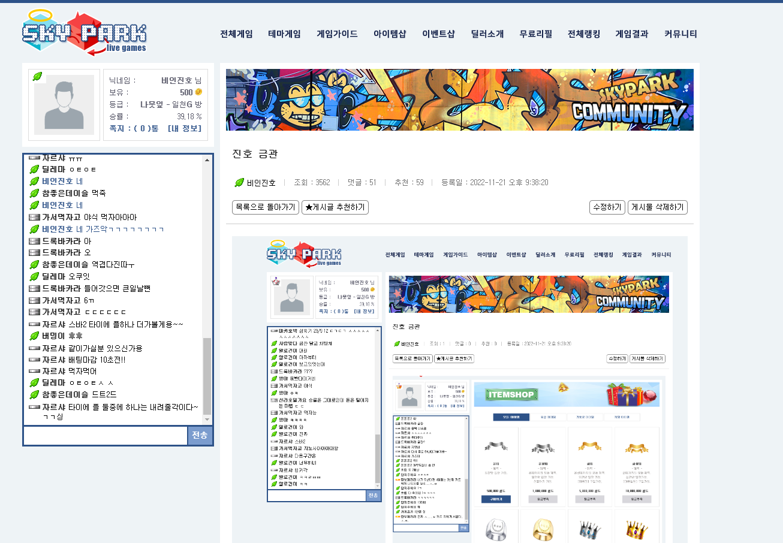Click the rank badge beside 드록바카라 아
Screen dimensions: 783x543
(34, 241)
